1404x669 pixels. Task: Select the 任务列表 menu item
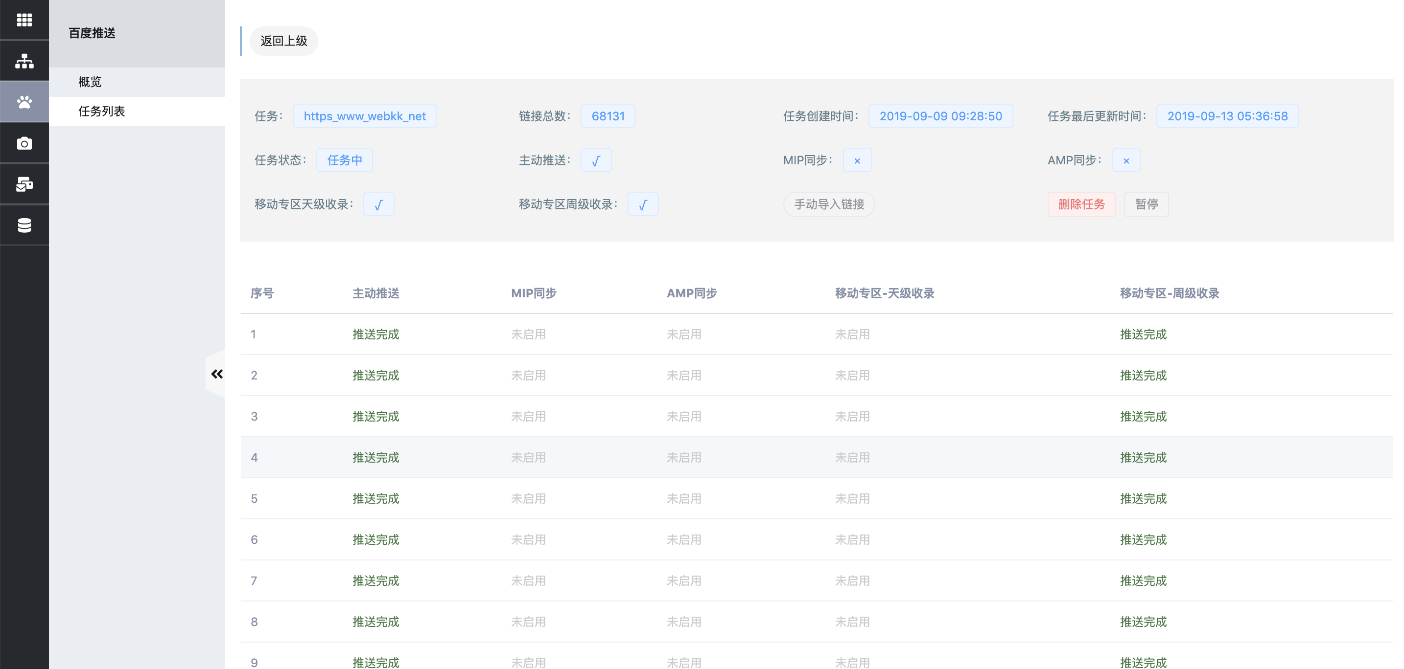102,111
